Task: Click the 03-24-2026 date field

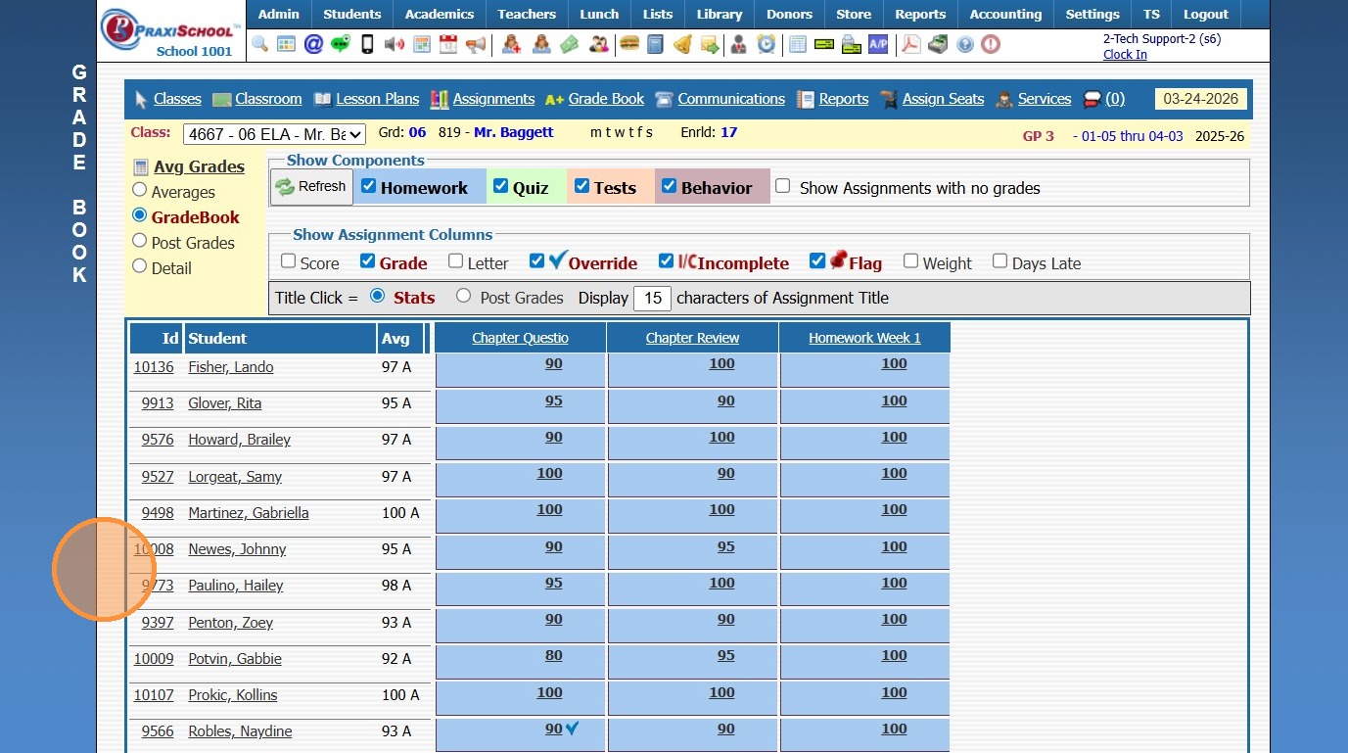Action: 1201,99
